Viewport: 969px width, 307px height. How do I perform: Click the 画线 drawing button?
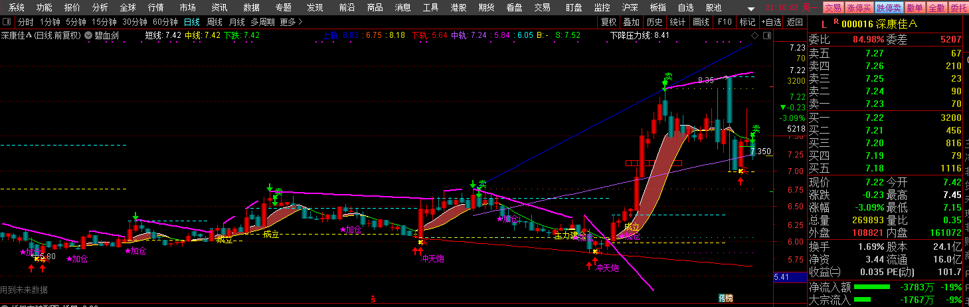pos(701,22)
